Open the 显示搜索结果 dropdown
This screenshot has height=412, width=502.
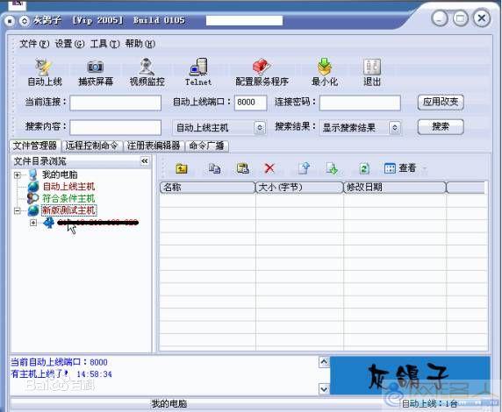(x=395, y=128)
